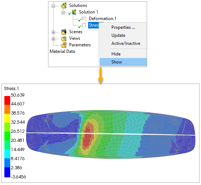Click the Solution 1 contour icon
Viewport: 201px width, 185px height.
point(74,12)
